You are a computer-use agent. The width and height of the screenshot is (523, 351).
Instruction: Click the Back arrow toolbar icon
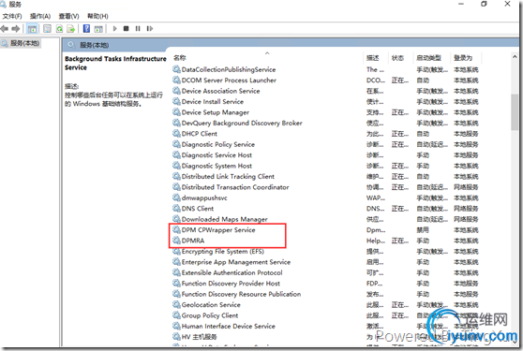(x=5, y=29)
